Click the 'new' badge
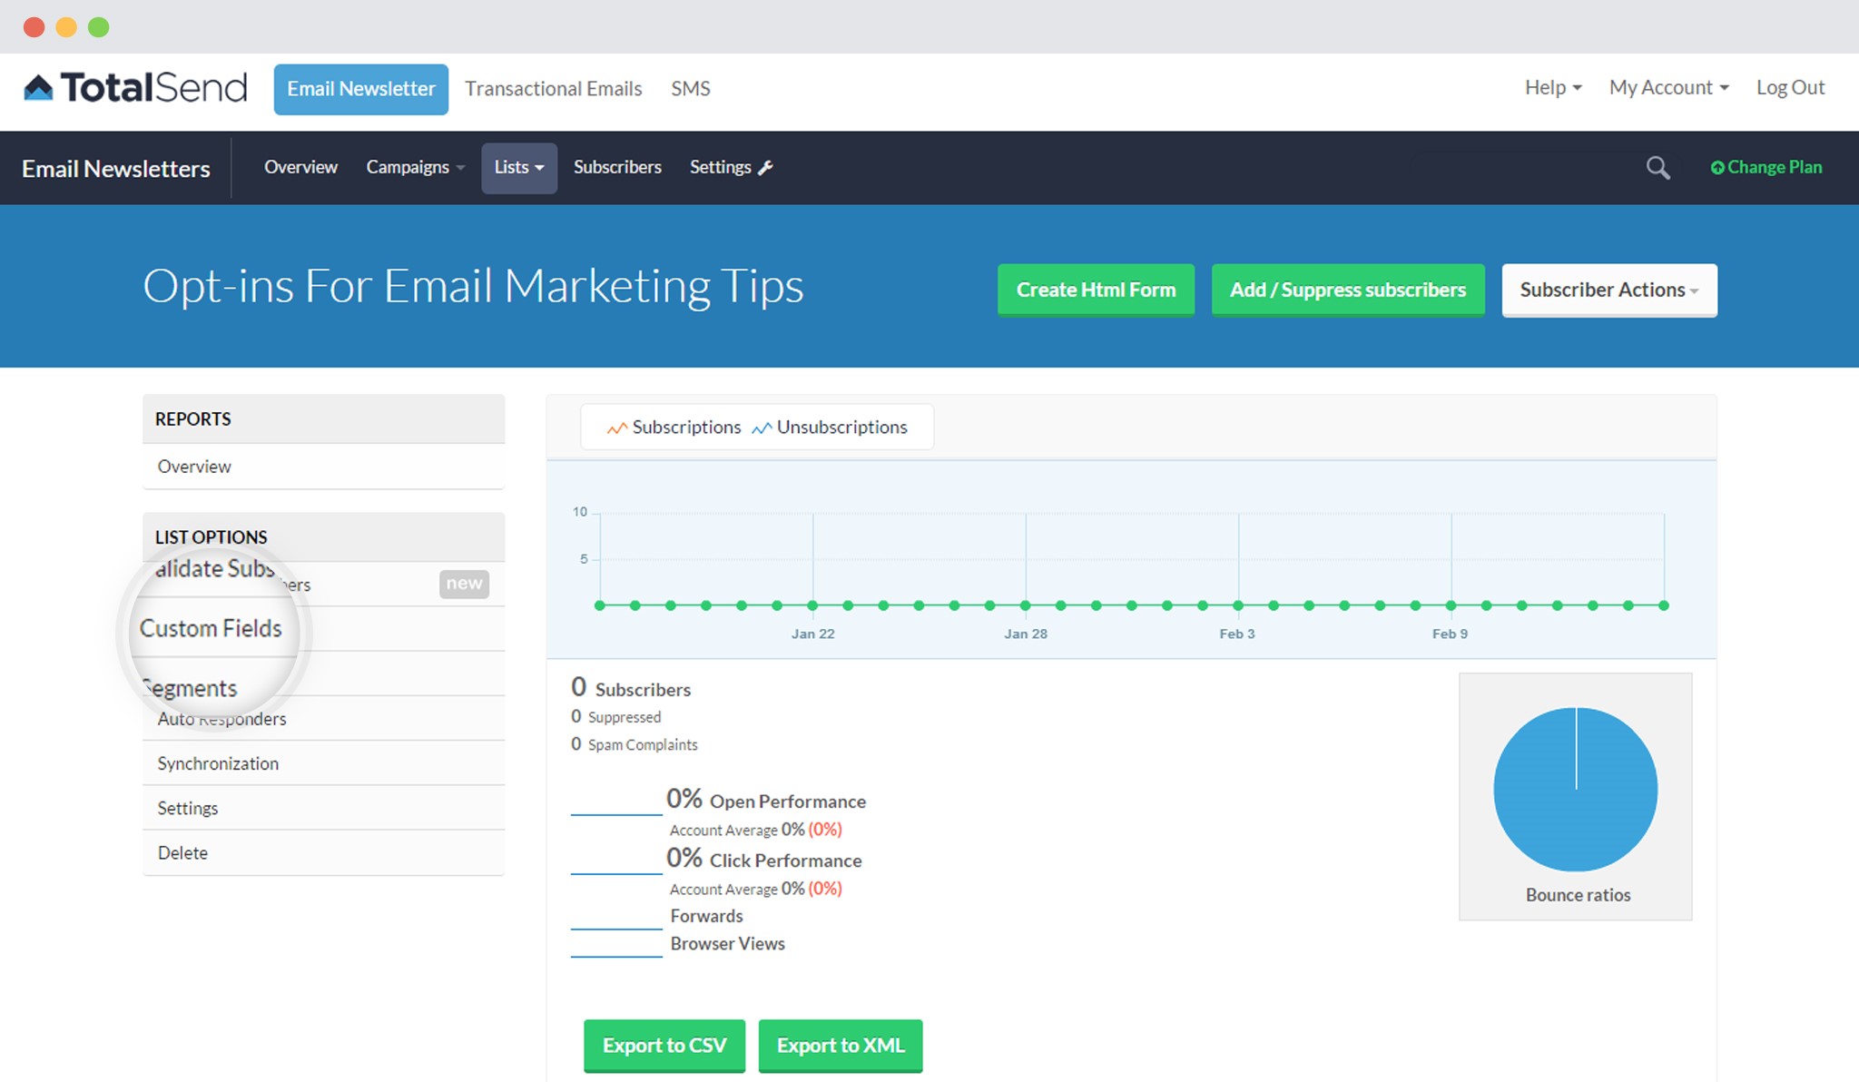The image size is (1859, 1082). 464,584
